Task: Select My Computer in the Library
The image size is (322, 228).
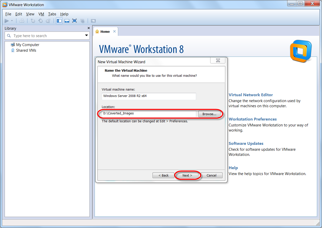Action: point(28,45)
